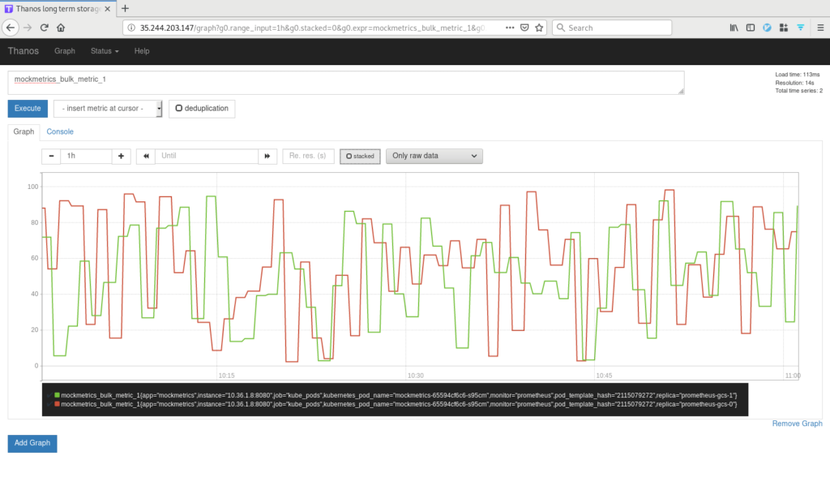Reload the page with the refresh icon
The image size is (830, 486).
pyautogui.click(x=44, y=27)
